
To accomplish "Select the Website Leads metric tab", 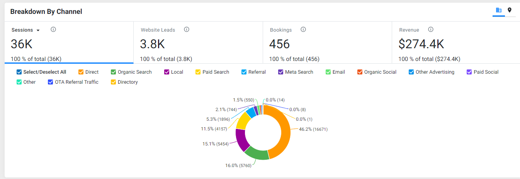I will coord(198,42).
